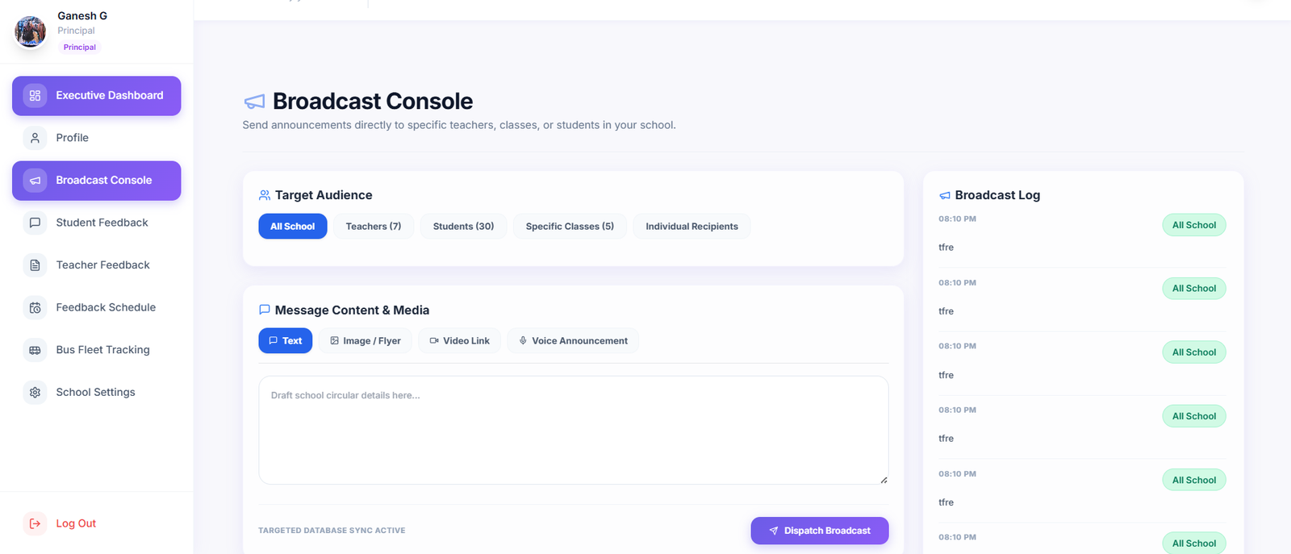Open Broadcast Console in the sidebar
This screenshot has width=1291, height=554.
tap(97, 181)
